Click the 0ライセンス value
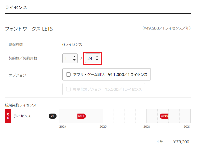Screen dimensions: 204x165 pyautogui.click(x=72, y=45)
